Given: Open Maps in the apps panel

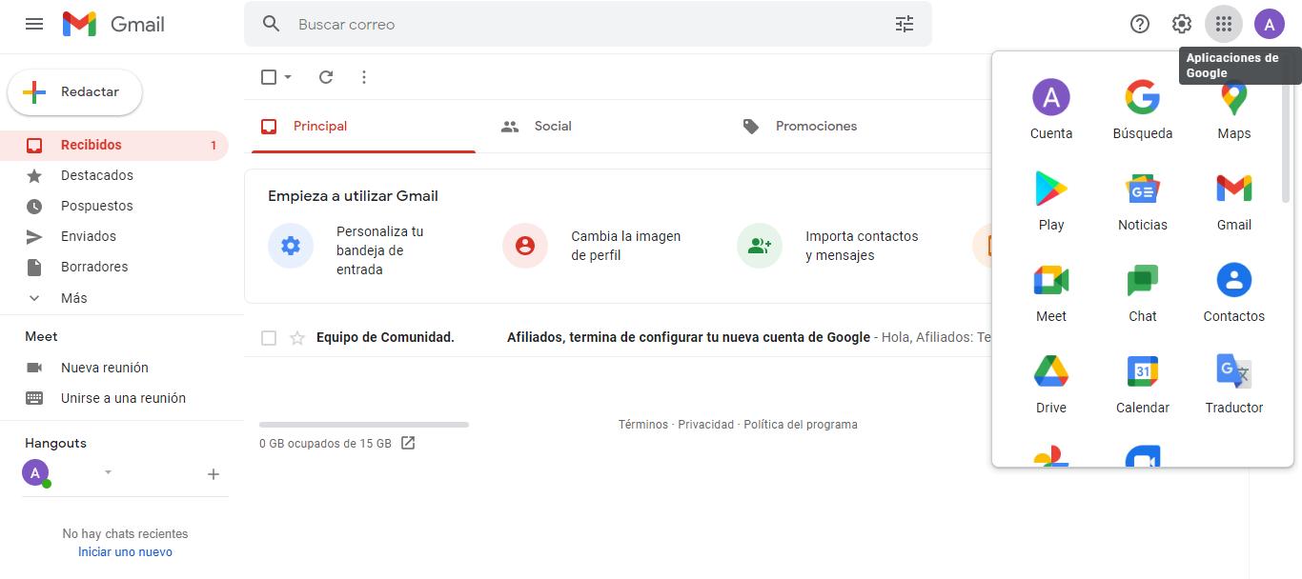Looking at the screenshot, I should [x=1234, y=110].
